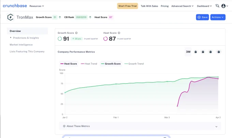Viewport: 232px width, 138px height.
Task: Click the Start Free Trial button
Action: [x=128, y=6]
